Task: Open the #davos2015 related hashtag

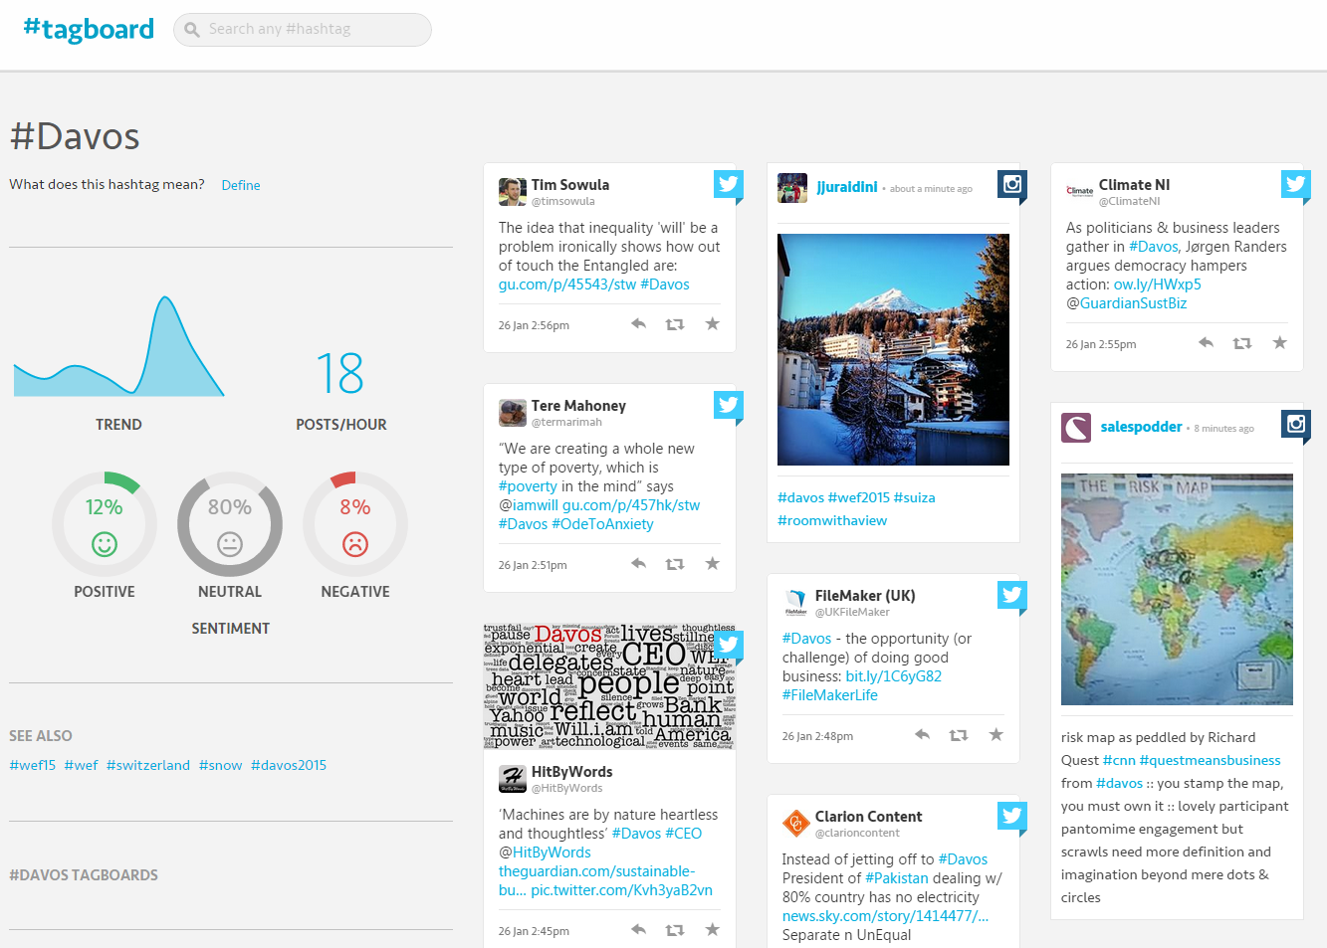Action: coord(289,765)
